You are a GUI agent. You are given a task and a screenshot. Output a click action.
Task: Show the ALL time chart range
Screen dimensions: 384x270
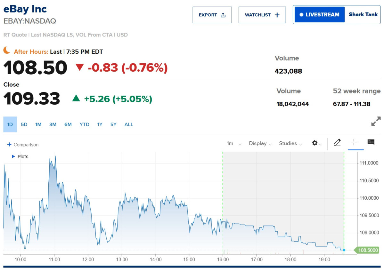[x=129, y=124]
